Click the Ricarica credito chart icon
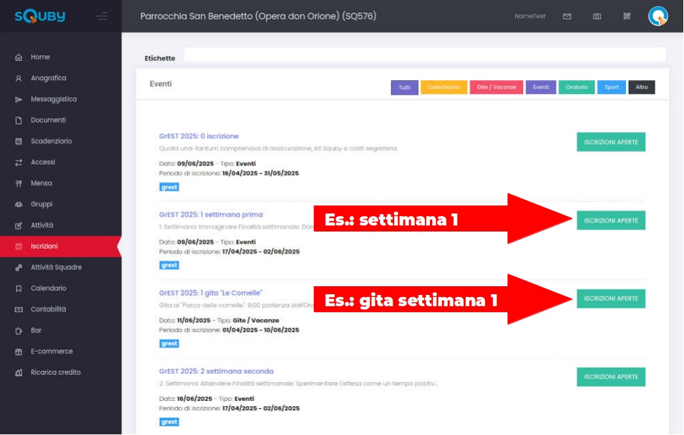Image resolution: width=684 pixels, height=435 pixels. [18, 373]
